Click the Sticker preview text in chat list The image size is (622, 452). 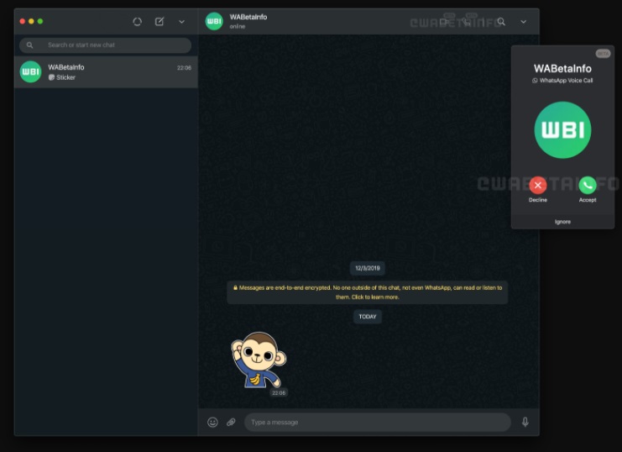[x=65, y=77]
